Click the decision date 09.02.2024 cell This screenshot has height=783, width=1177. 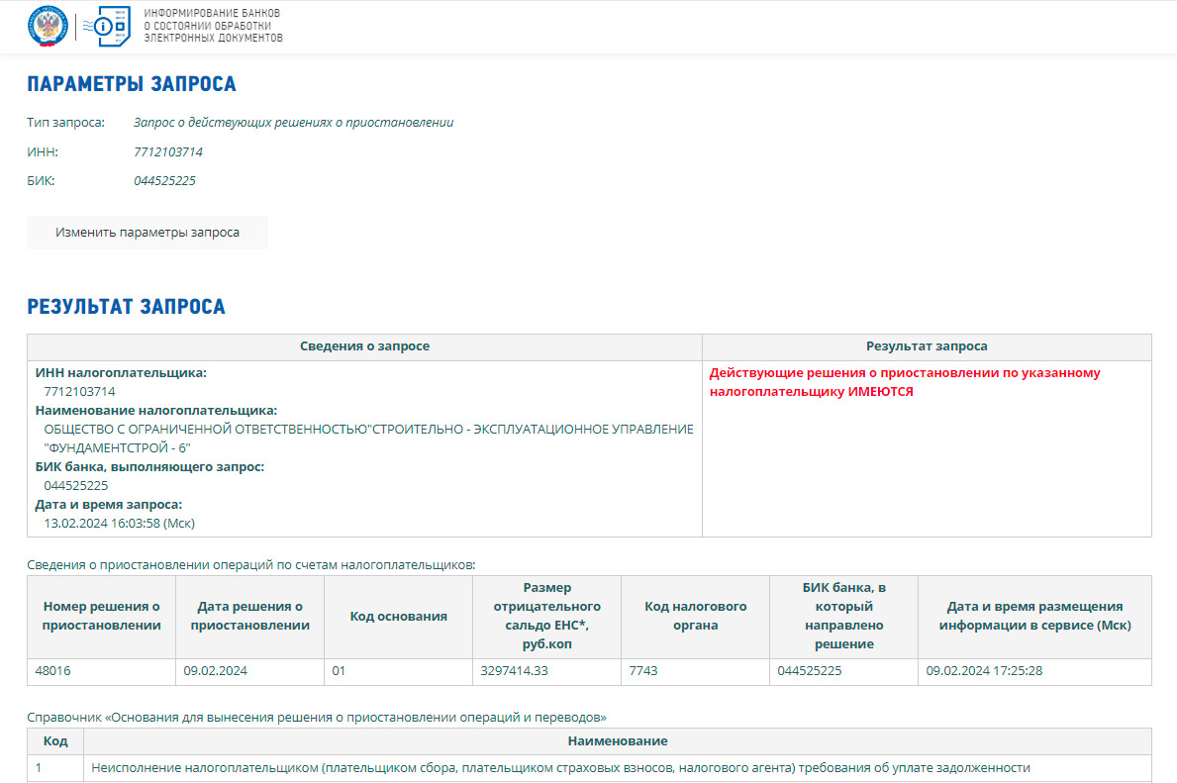(249, 671)
